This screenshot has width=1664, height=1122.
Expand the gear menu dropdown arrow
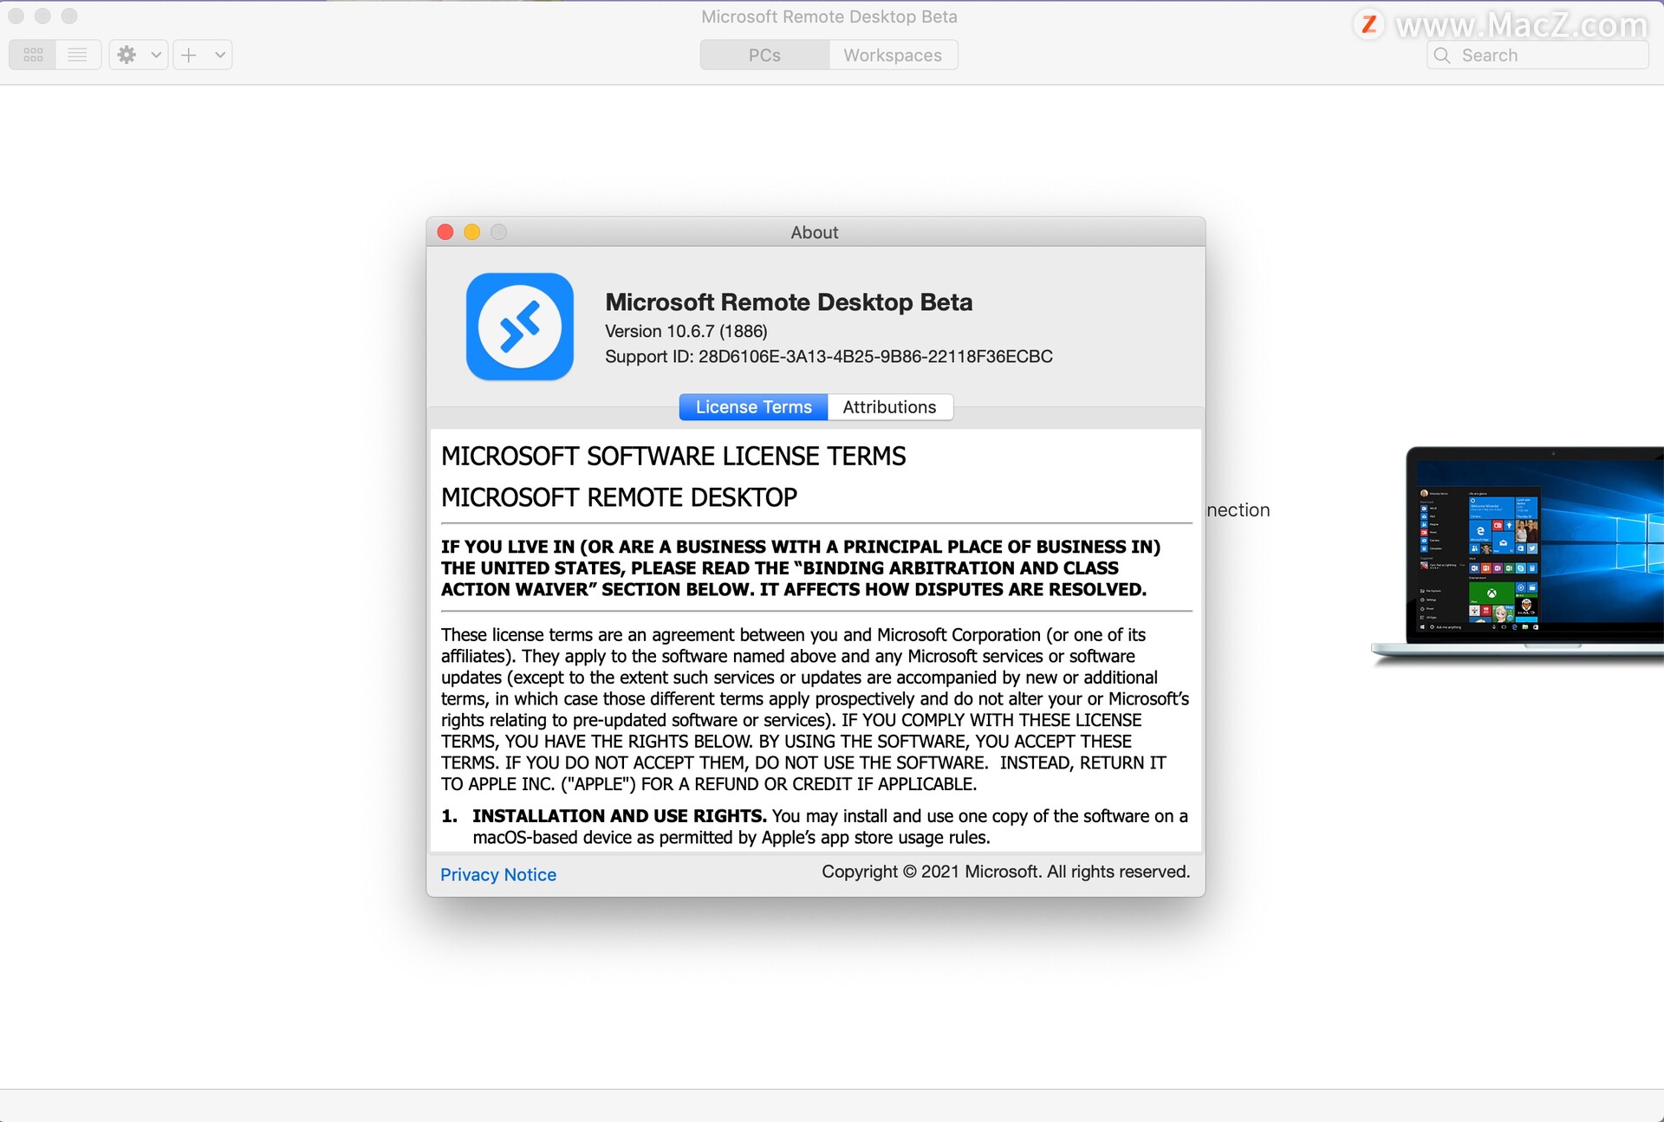(157, 55)
